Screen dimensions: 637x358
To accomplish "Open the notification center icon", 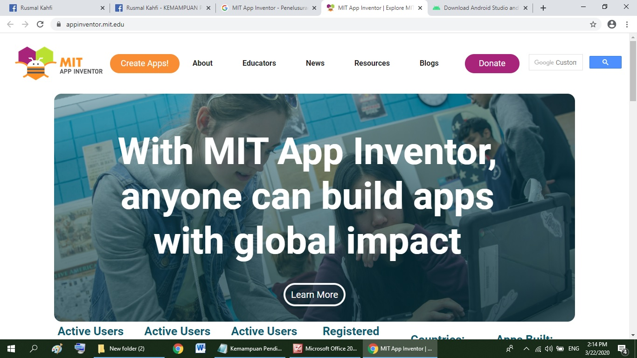I will coord(623,349).
